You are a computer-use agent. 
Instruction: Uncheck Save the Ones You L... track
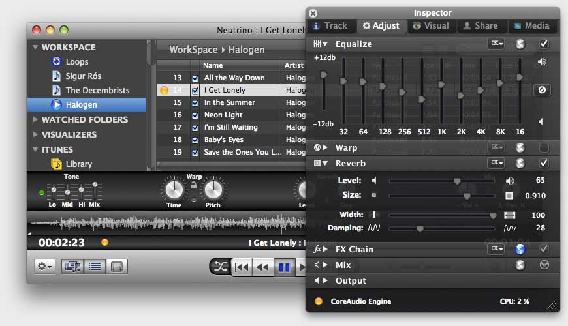195,153
